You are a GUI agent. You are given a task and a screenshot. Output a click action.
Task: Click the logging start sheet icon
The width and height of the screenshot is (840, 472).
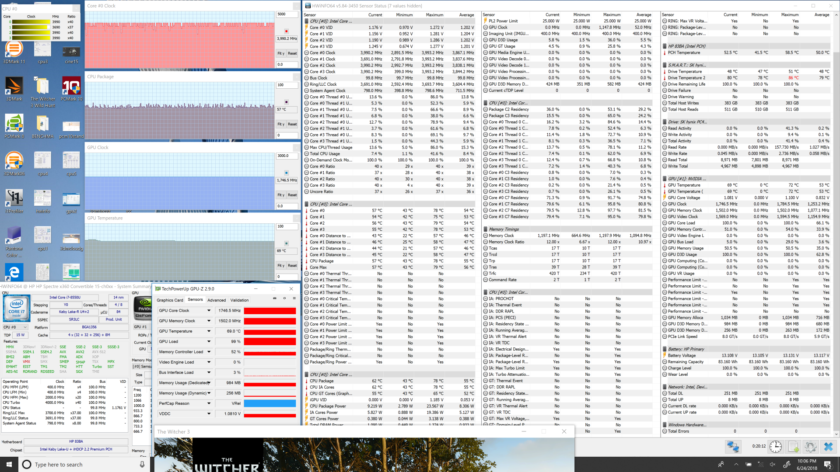(x=793, y=446)
